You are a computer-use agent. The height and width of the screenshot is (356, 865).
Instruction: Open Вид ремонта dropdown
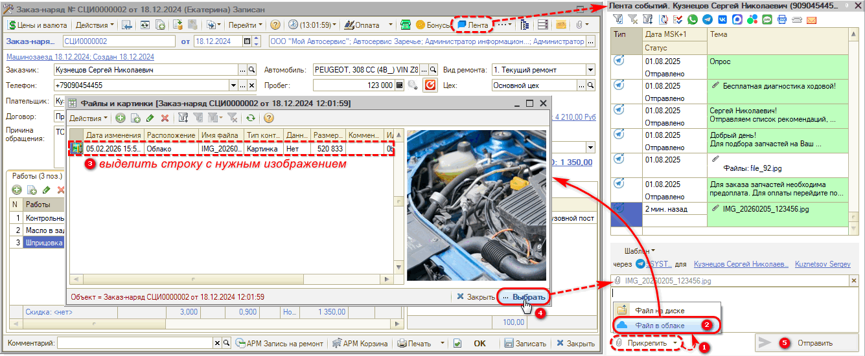590,70
